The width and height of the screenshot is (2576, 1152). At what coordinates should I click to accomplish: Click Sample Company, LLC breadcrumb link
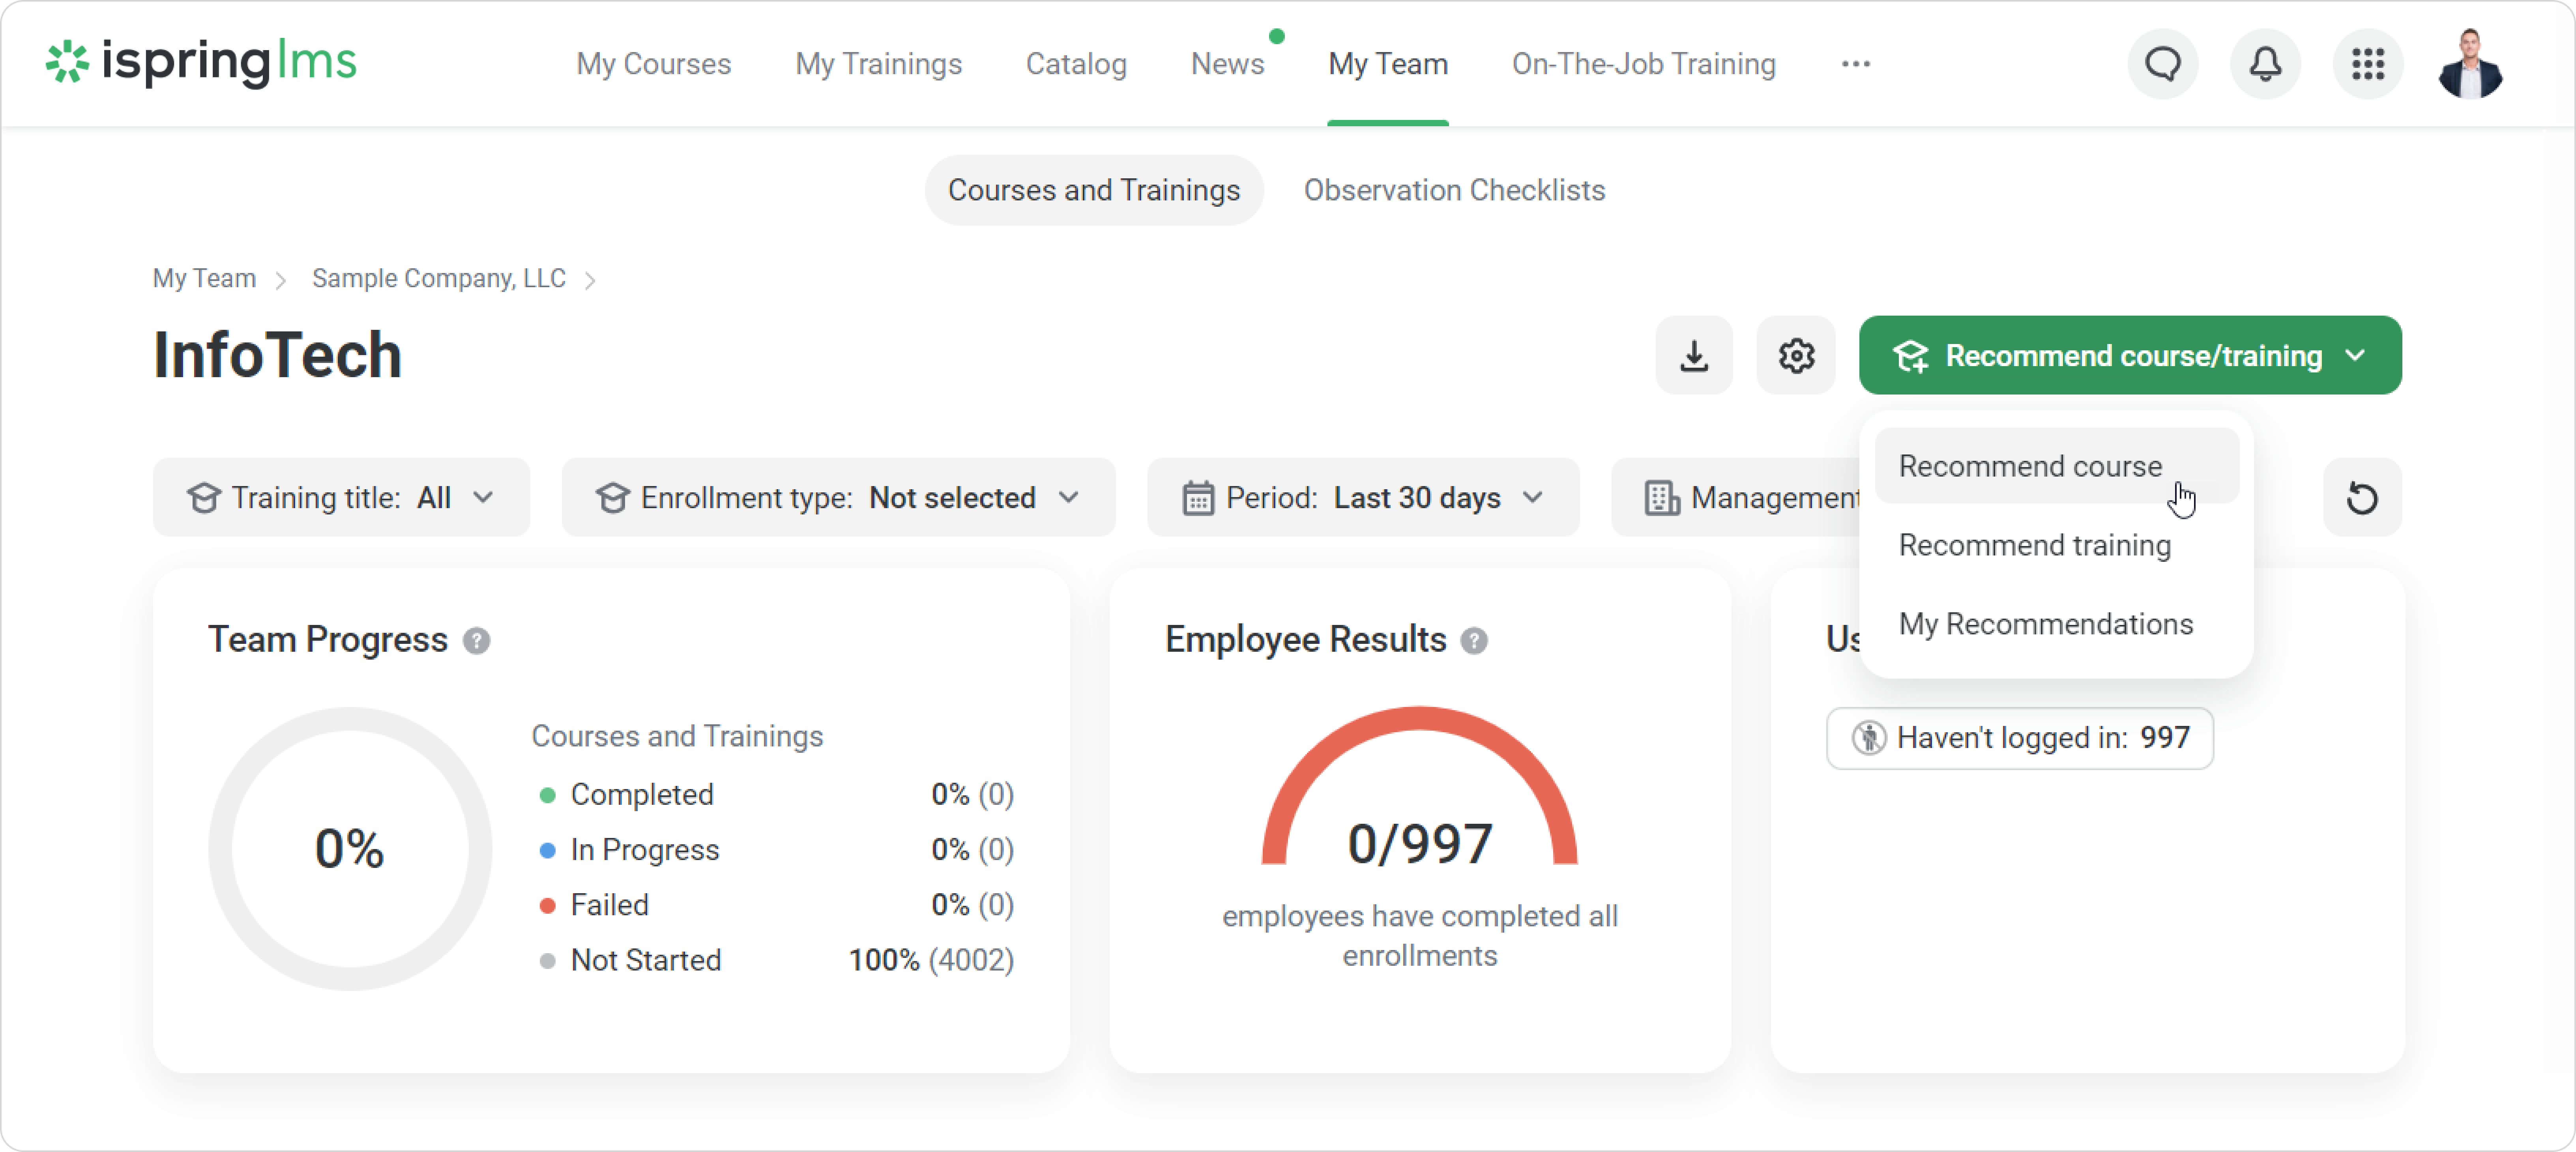[438, 278]
